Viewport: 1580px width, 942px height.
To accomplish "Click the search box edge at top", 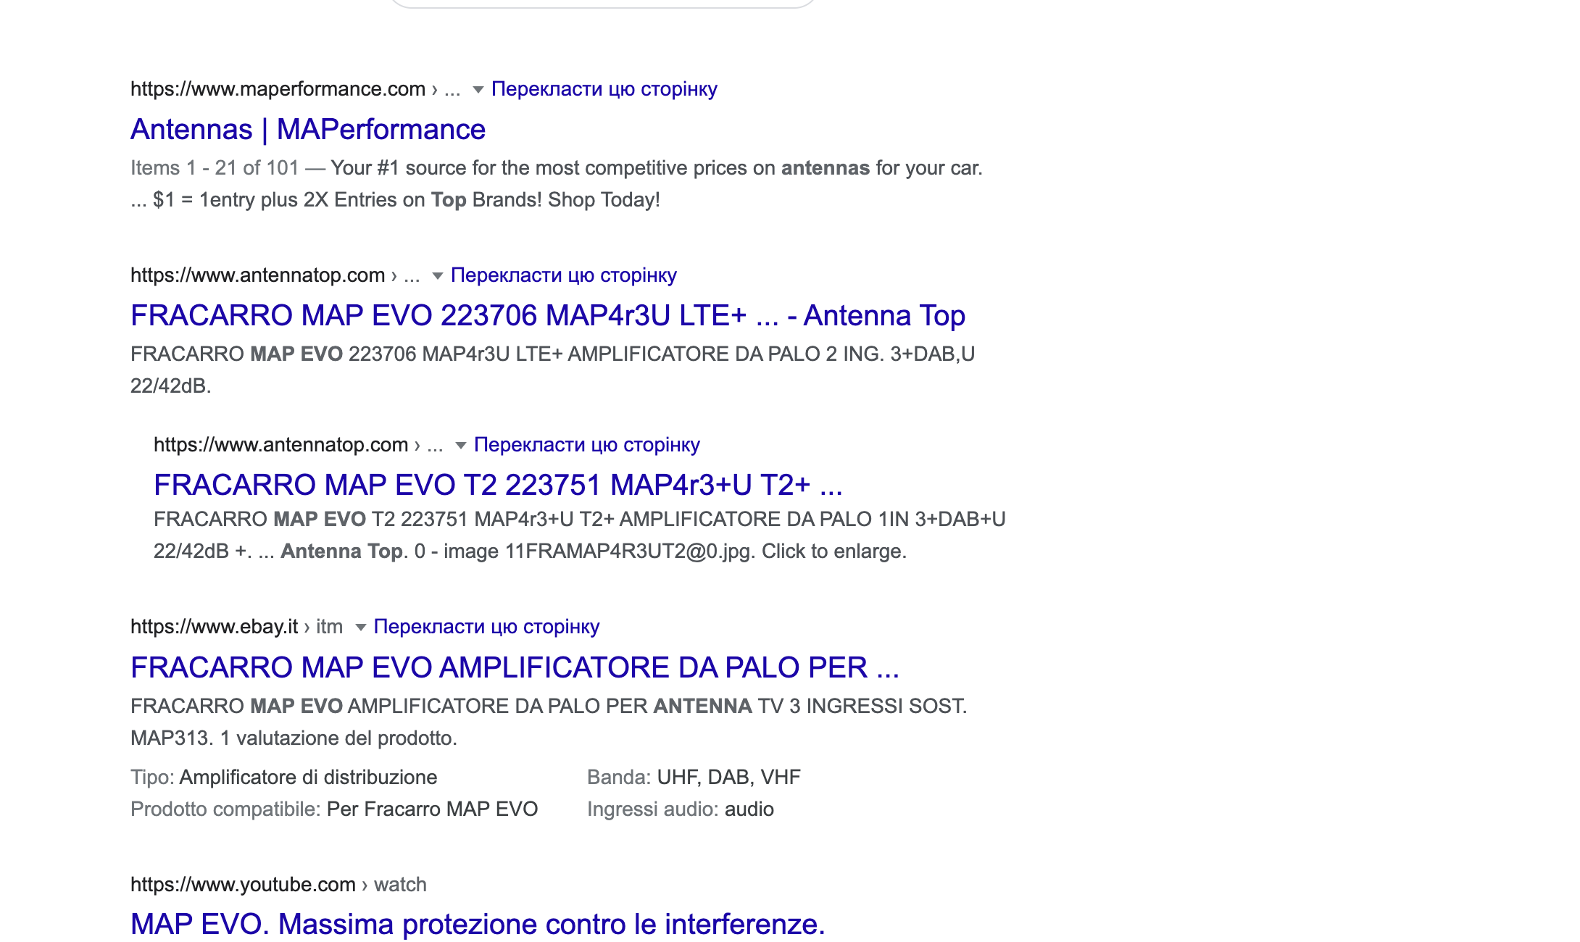I will tap(602, 4).
